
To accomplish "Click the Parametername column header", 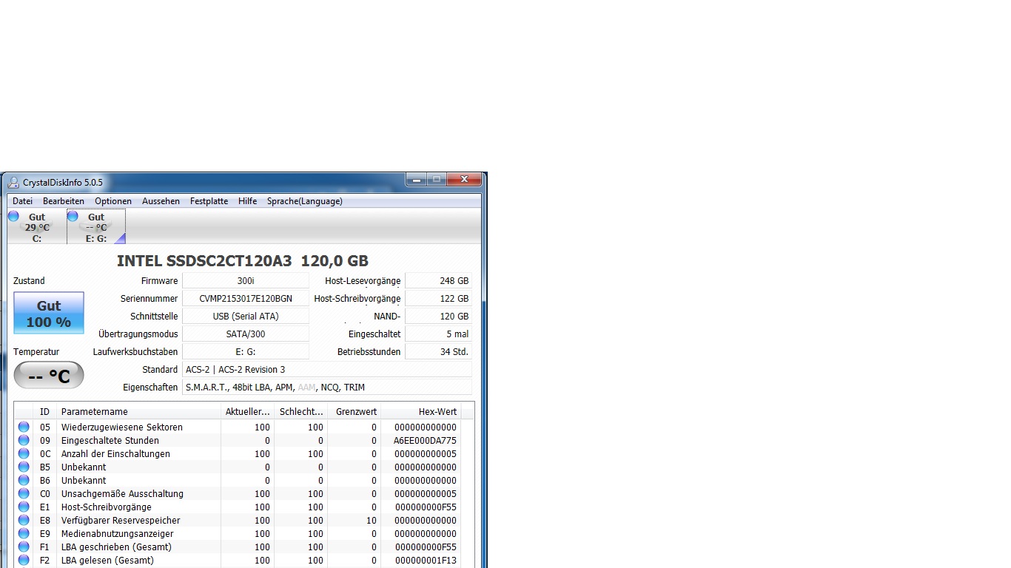I will pyautogui.click(x=138, y=412).
